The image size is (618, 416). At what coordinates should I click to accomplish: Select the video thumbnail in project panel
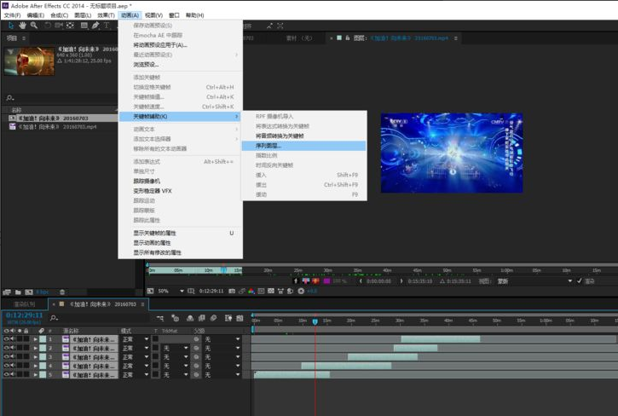pyautogui.click(x=29, y=61)
